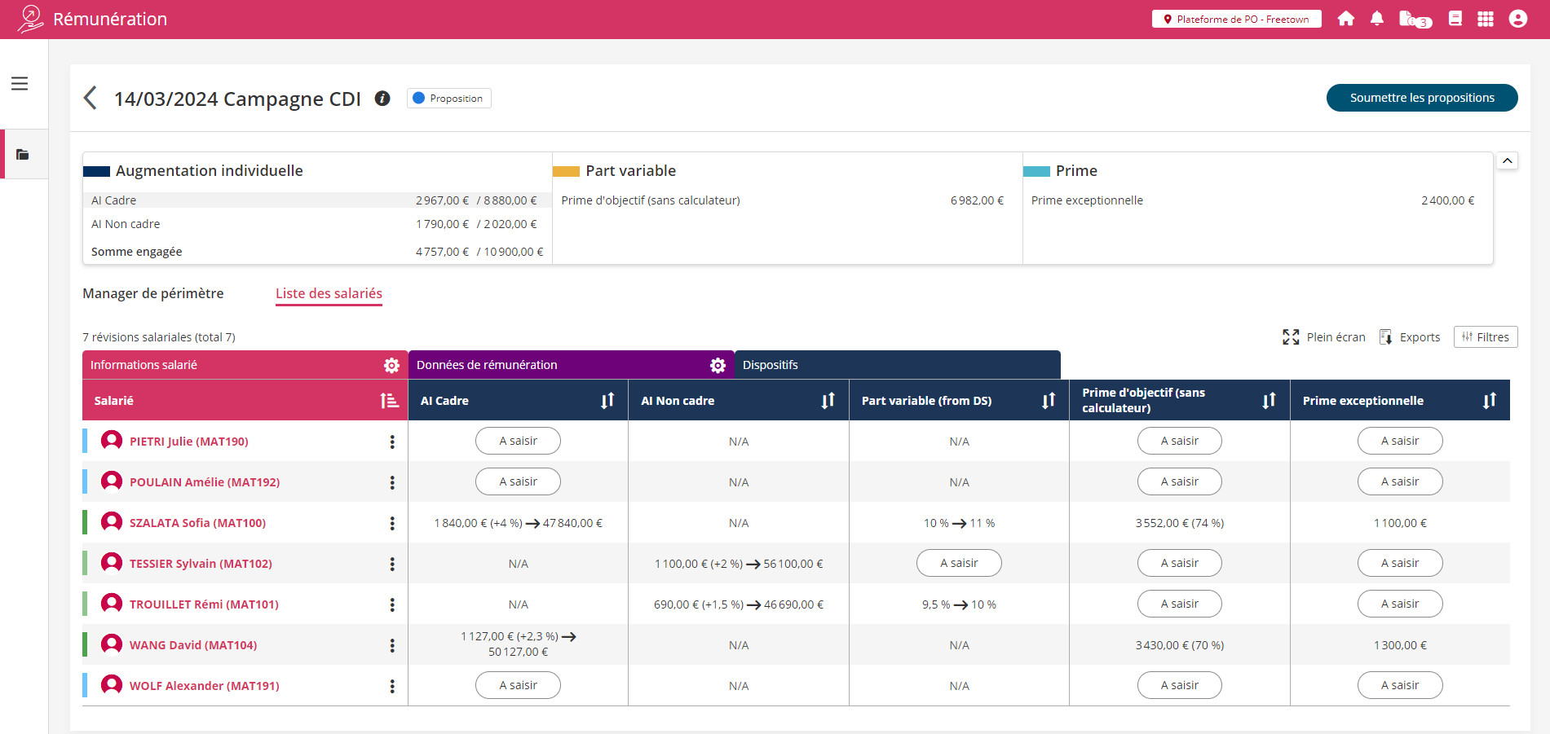Open the user profile icon
The width and height of the screenshot is (1550, 734).
tap(1517, 19)
